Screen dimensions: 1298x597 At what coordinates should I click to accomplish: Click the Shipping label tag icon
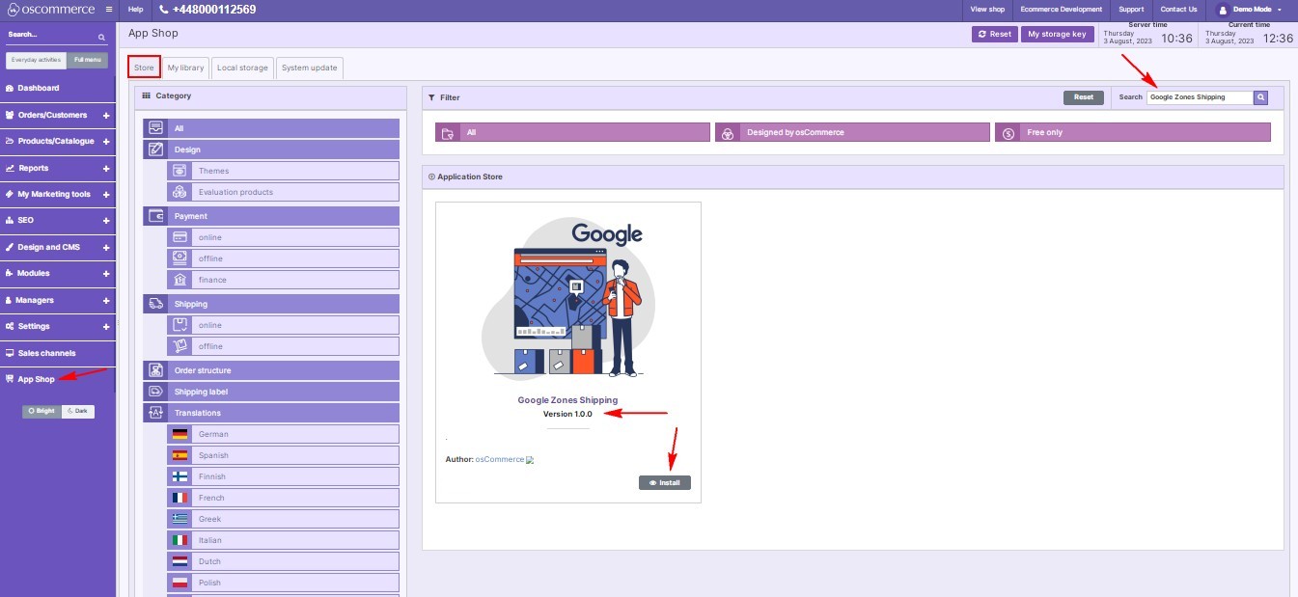point(155,392)
